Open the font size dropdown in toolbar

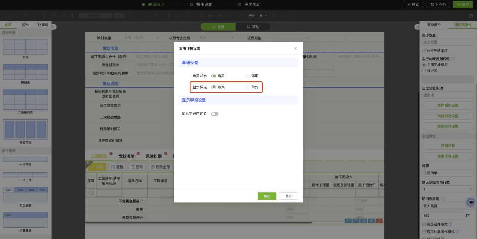(x=119, y=15)
